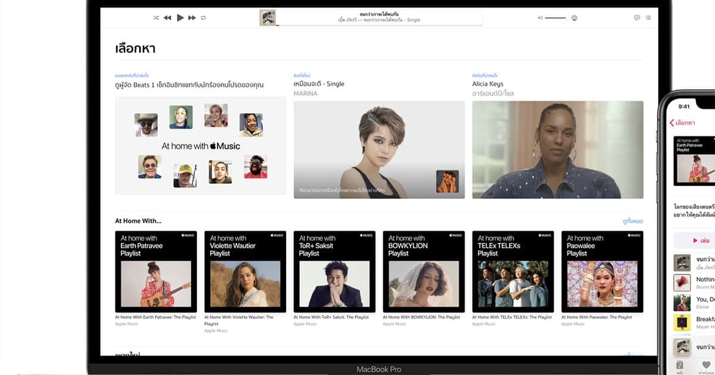
Task: Open the BOWKYLION playlist cover
Action: 424,271
